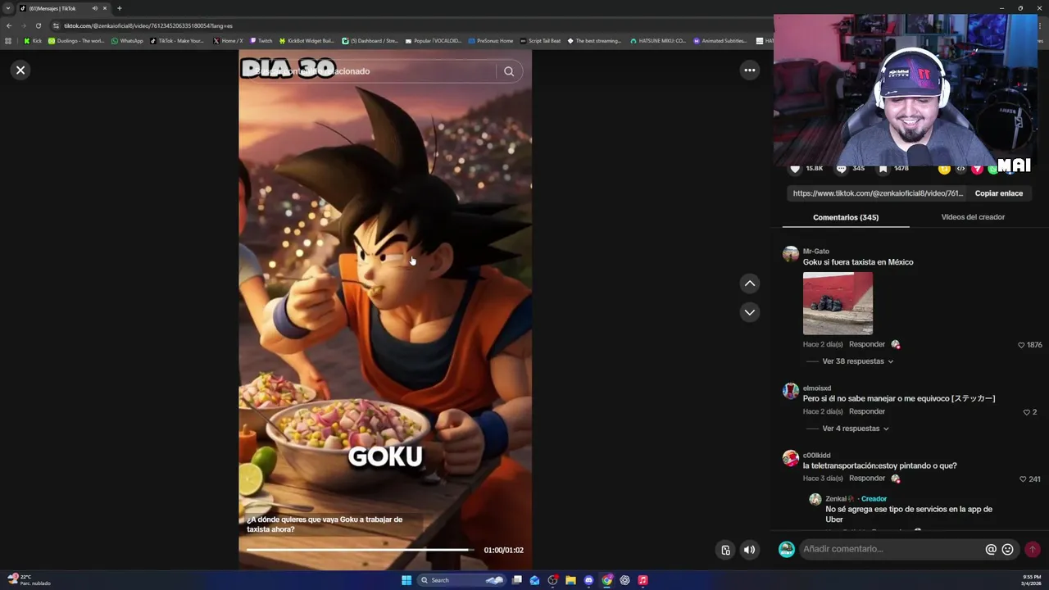The height and width of the screenshot is (590, 1049).
Task: Click the weather widget showing 22°C
Action: (x=30, y=580)
